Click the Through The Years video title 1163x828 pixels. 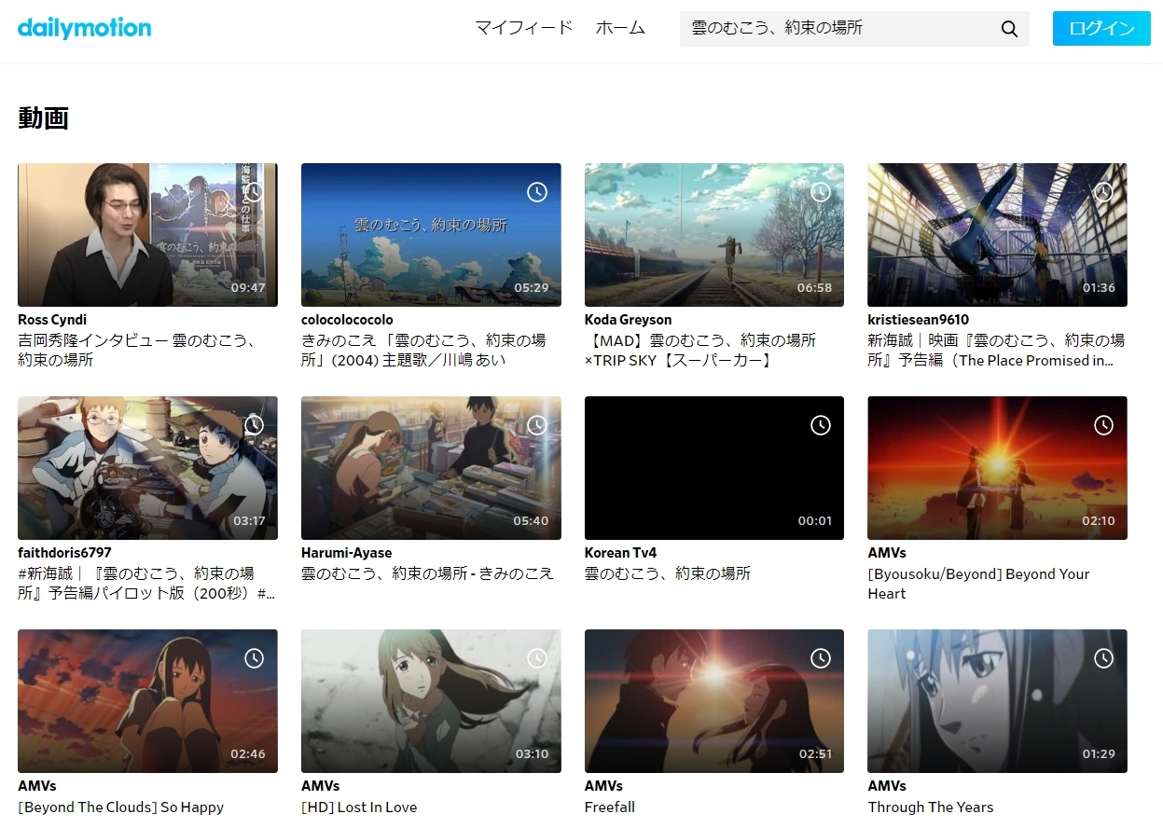coord(931,807)
